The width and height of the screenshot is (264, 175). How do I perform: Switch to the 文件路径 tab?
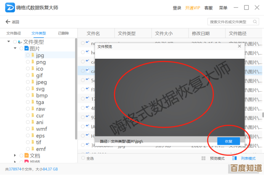(13, 34)
